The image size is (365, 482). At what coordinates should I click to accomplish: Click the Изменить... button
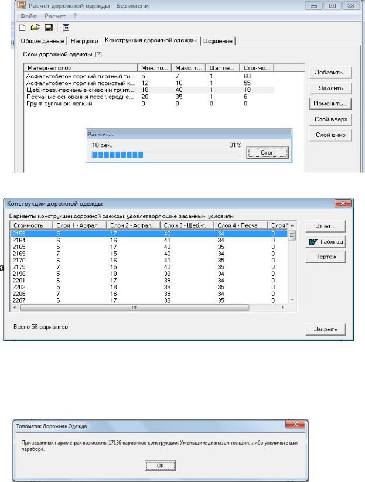click(x=330, y=104)
